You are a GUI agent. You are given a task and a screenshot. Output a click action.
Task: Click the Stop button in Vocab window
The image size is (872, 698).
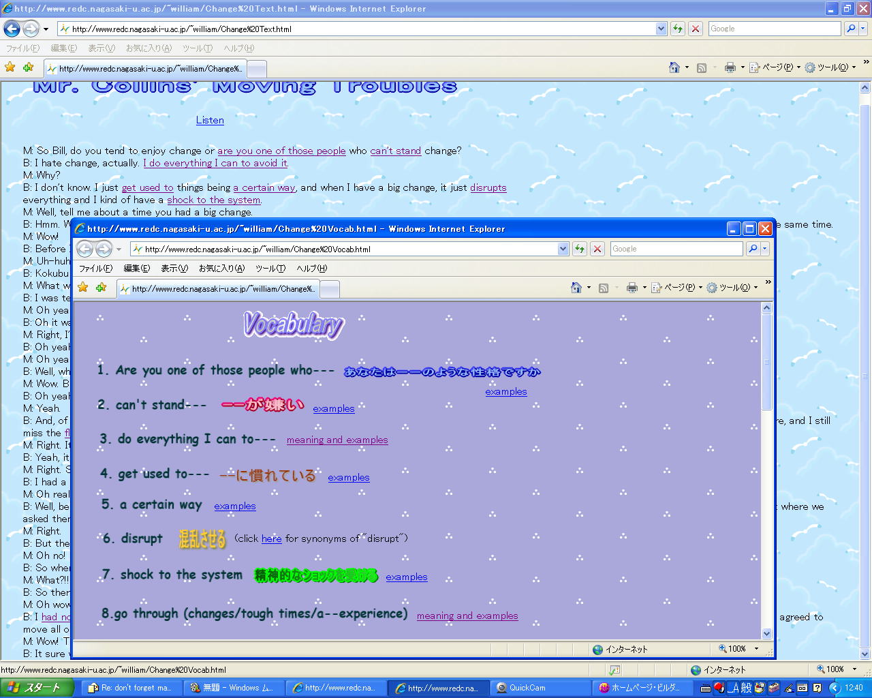597,249
